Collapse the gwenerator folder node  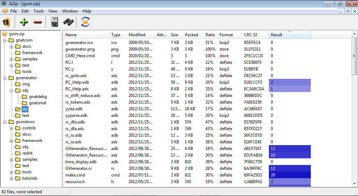(5, 78)
